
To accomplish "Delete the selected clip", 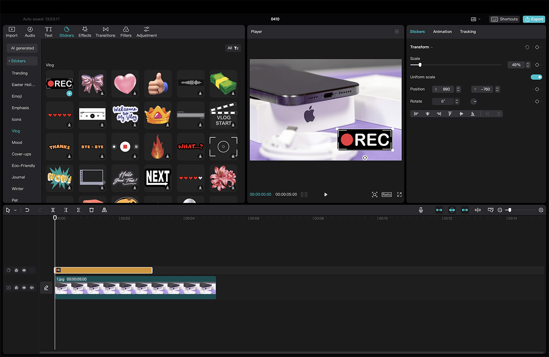I will [91, 210].
